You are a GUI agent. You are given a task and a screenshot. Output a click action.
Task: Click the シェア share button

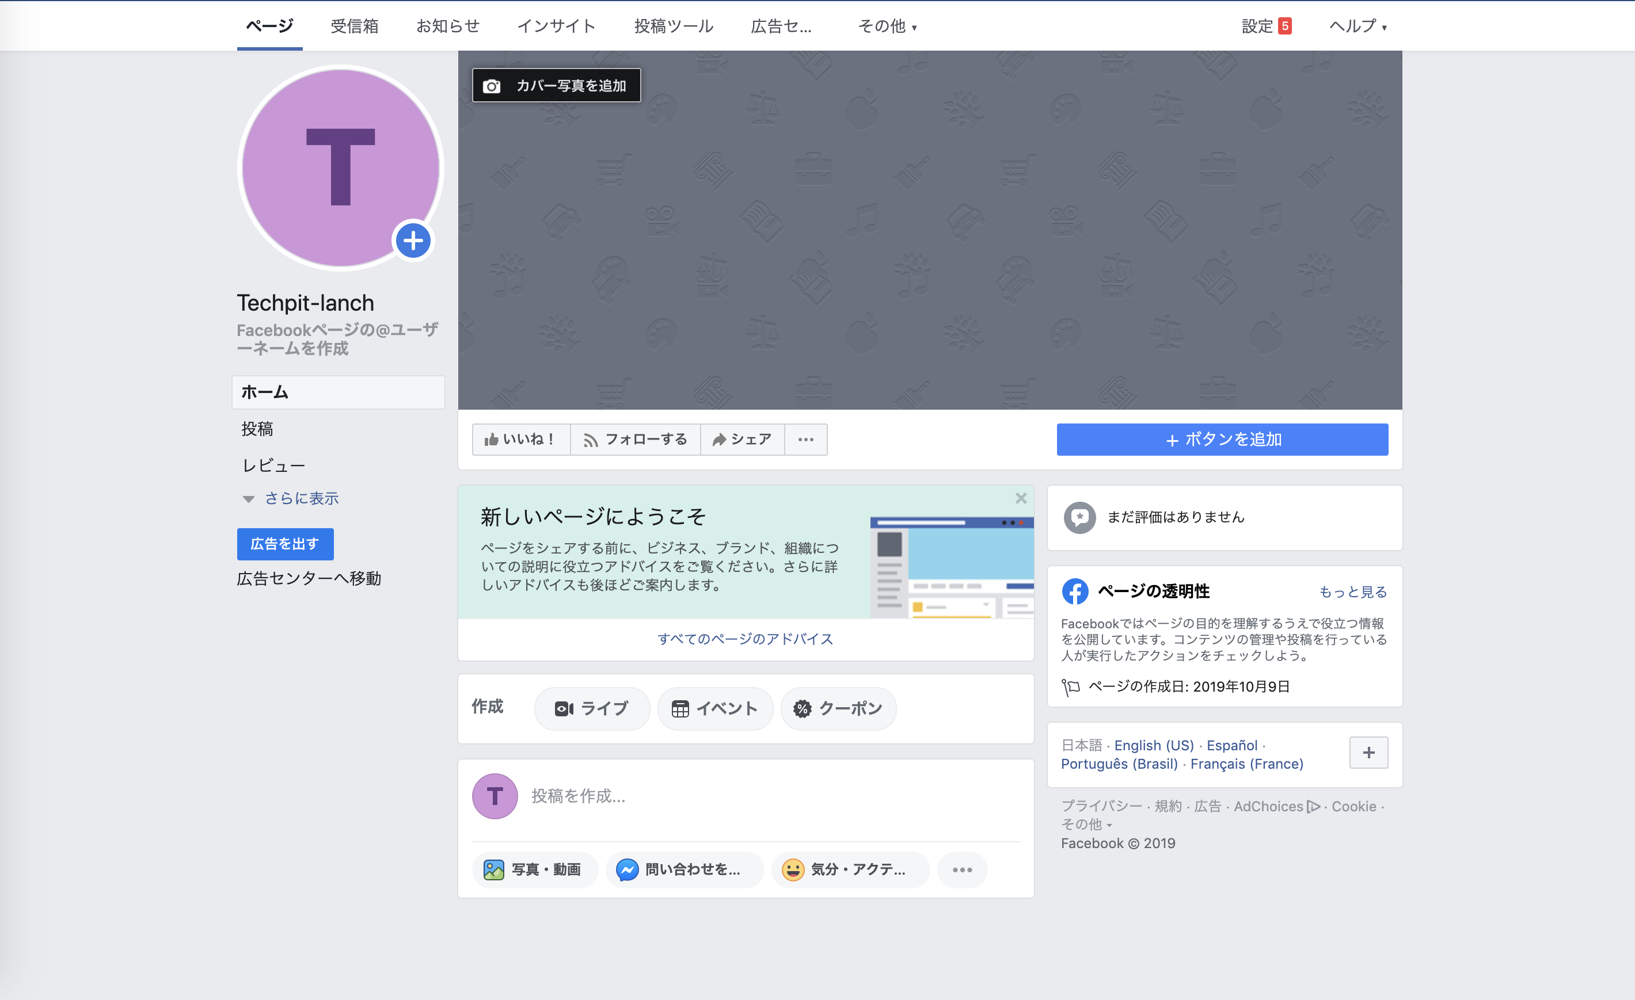tap(742, 439)
